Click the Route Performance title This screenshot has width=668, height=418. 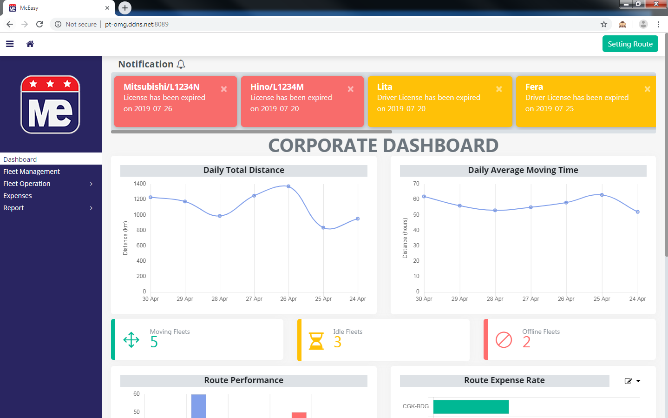244,380
